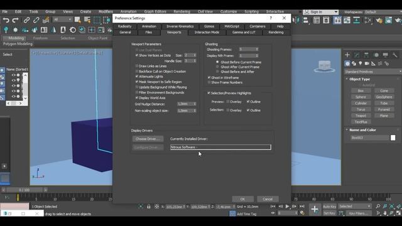Click the Teapot primitive button
Image resolution: width=402 pixels, height=226 pixels.
coord(361,116)
